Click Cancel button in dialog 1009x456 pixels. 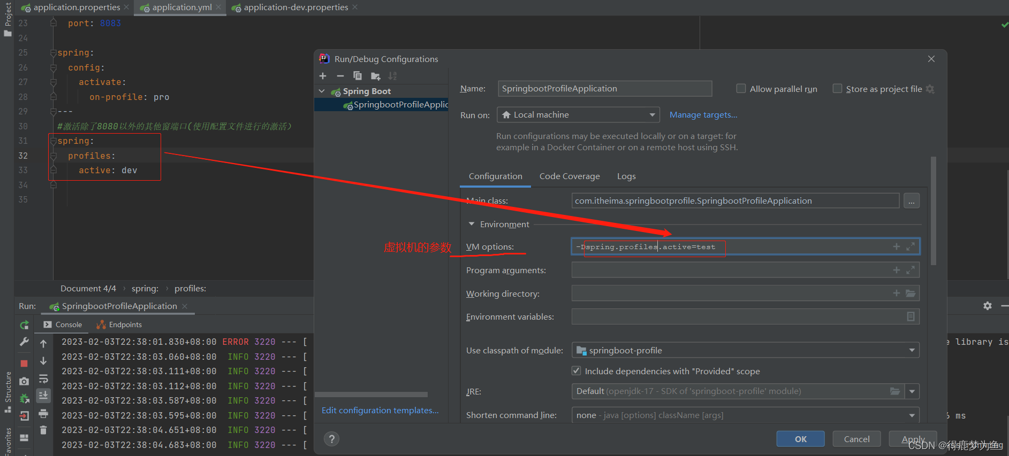tap(857, 439)
